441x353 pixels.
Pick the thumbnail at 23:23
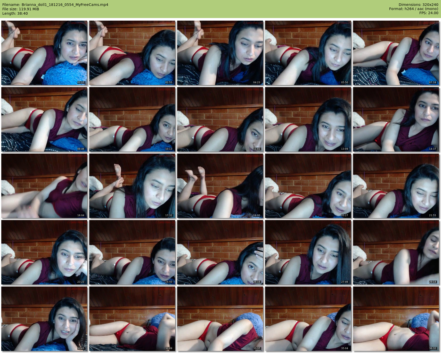point(44,252)
